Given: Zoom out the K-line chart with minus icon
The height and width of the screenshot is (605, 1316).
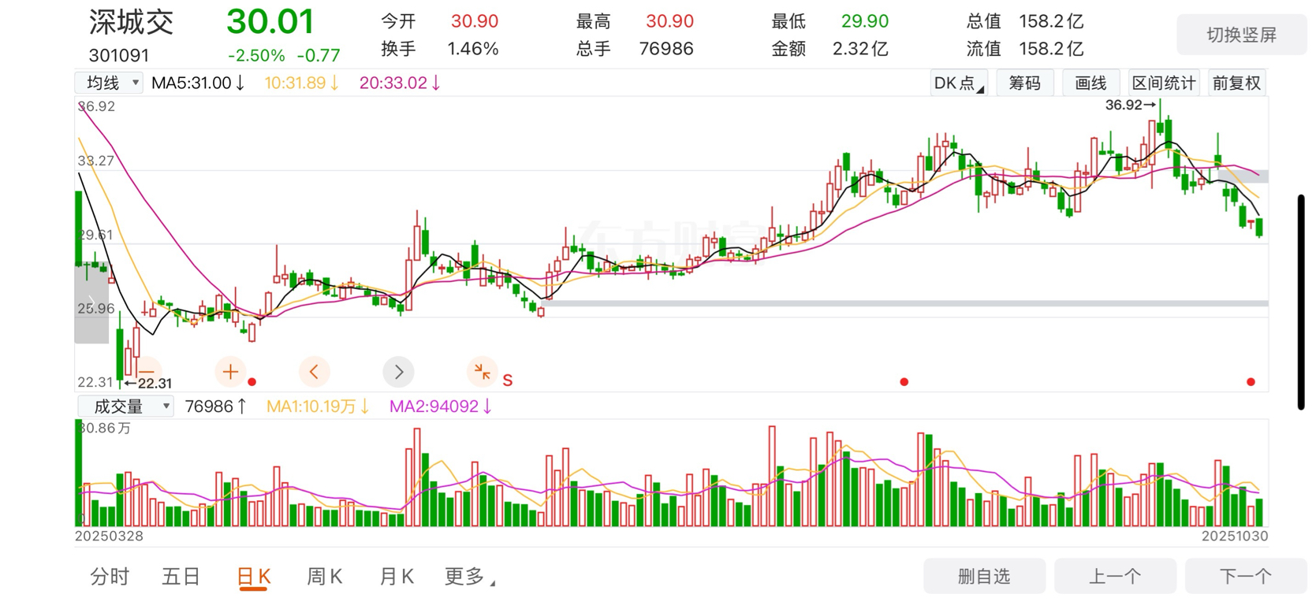Looking at the screenshot, I should tap(147, 371).
